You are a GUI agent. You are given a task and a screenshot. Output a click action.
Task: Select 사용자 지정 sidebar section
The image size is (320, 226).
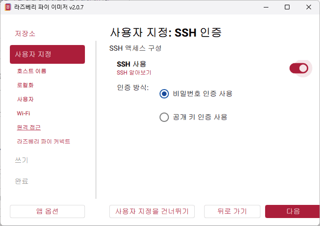coord(47,54)
